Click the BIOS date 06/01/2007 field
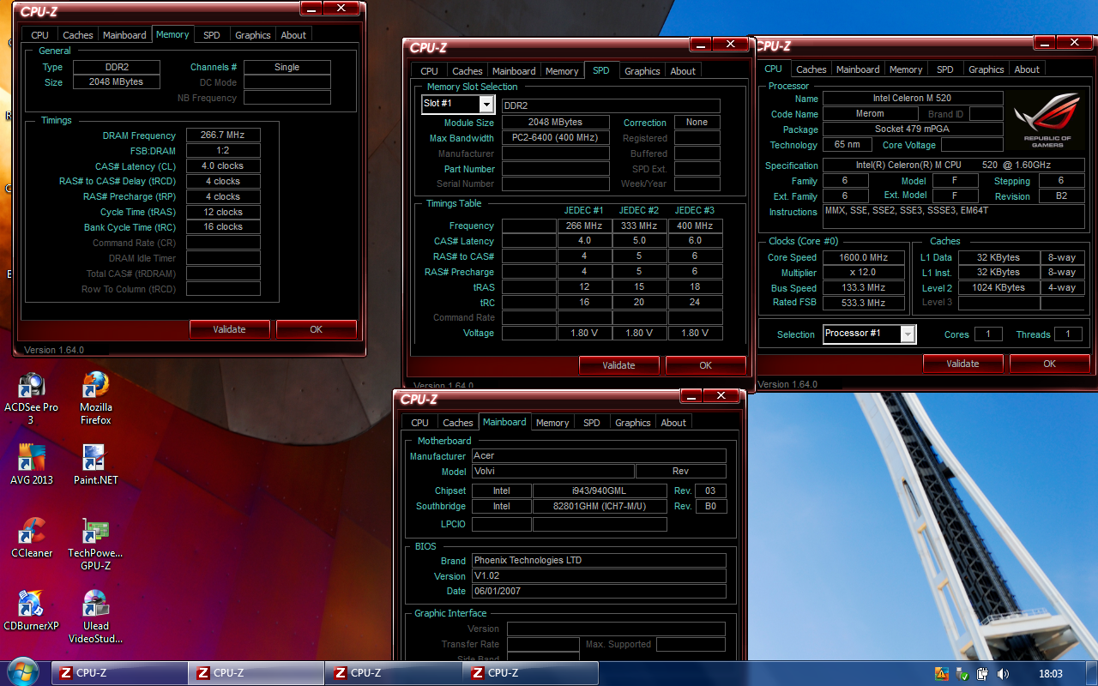The image size is (1098, 686). (x=599, y=592)
